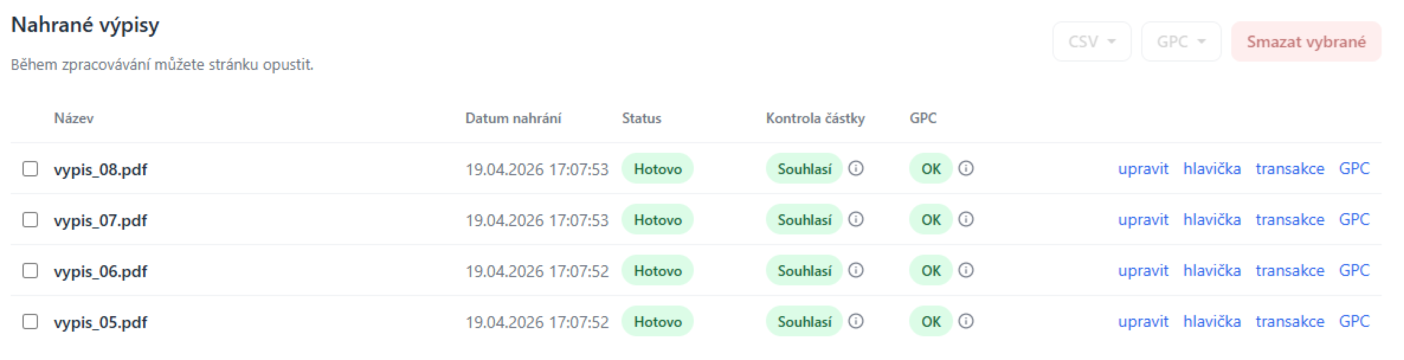Screen dimensions: 1404x360
Task: Open upravit link for vypis_08.pdf
Action: (x=1143, y=169)
